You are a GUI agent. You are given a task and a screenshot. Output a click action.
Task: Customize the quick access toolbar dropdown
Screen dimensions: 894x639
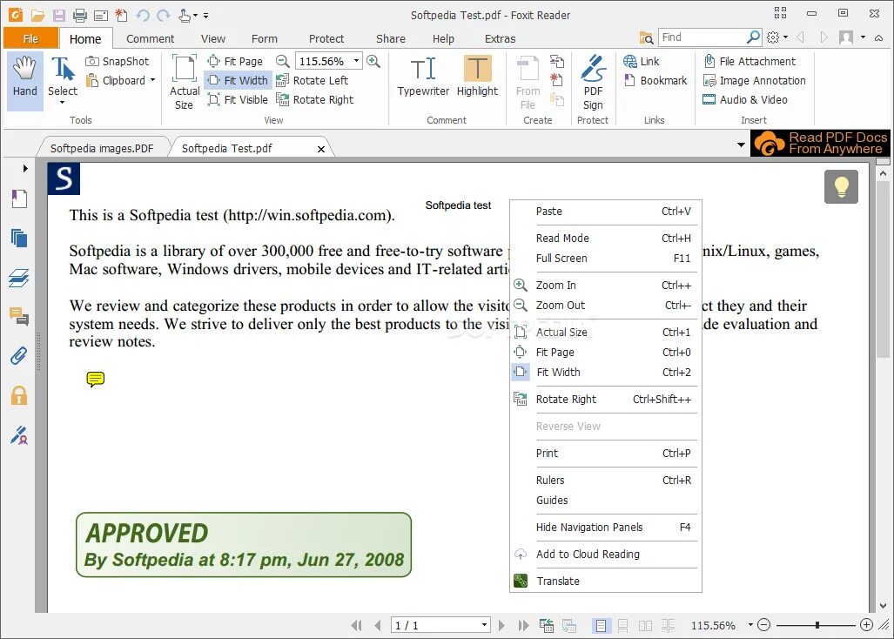click(205, 16)
